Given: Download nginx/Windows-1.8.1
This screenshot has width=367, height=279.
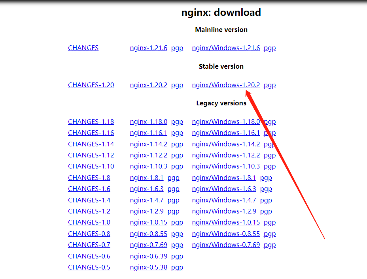Looking at the screenshot, I should 224,178.
